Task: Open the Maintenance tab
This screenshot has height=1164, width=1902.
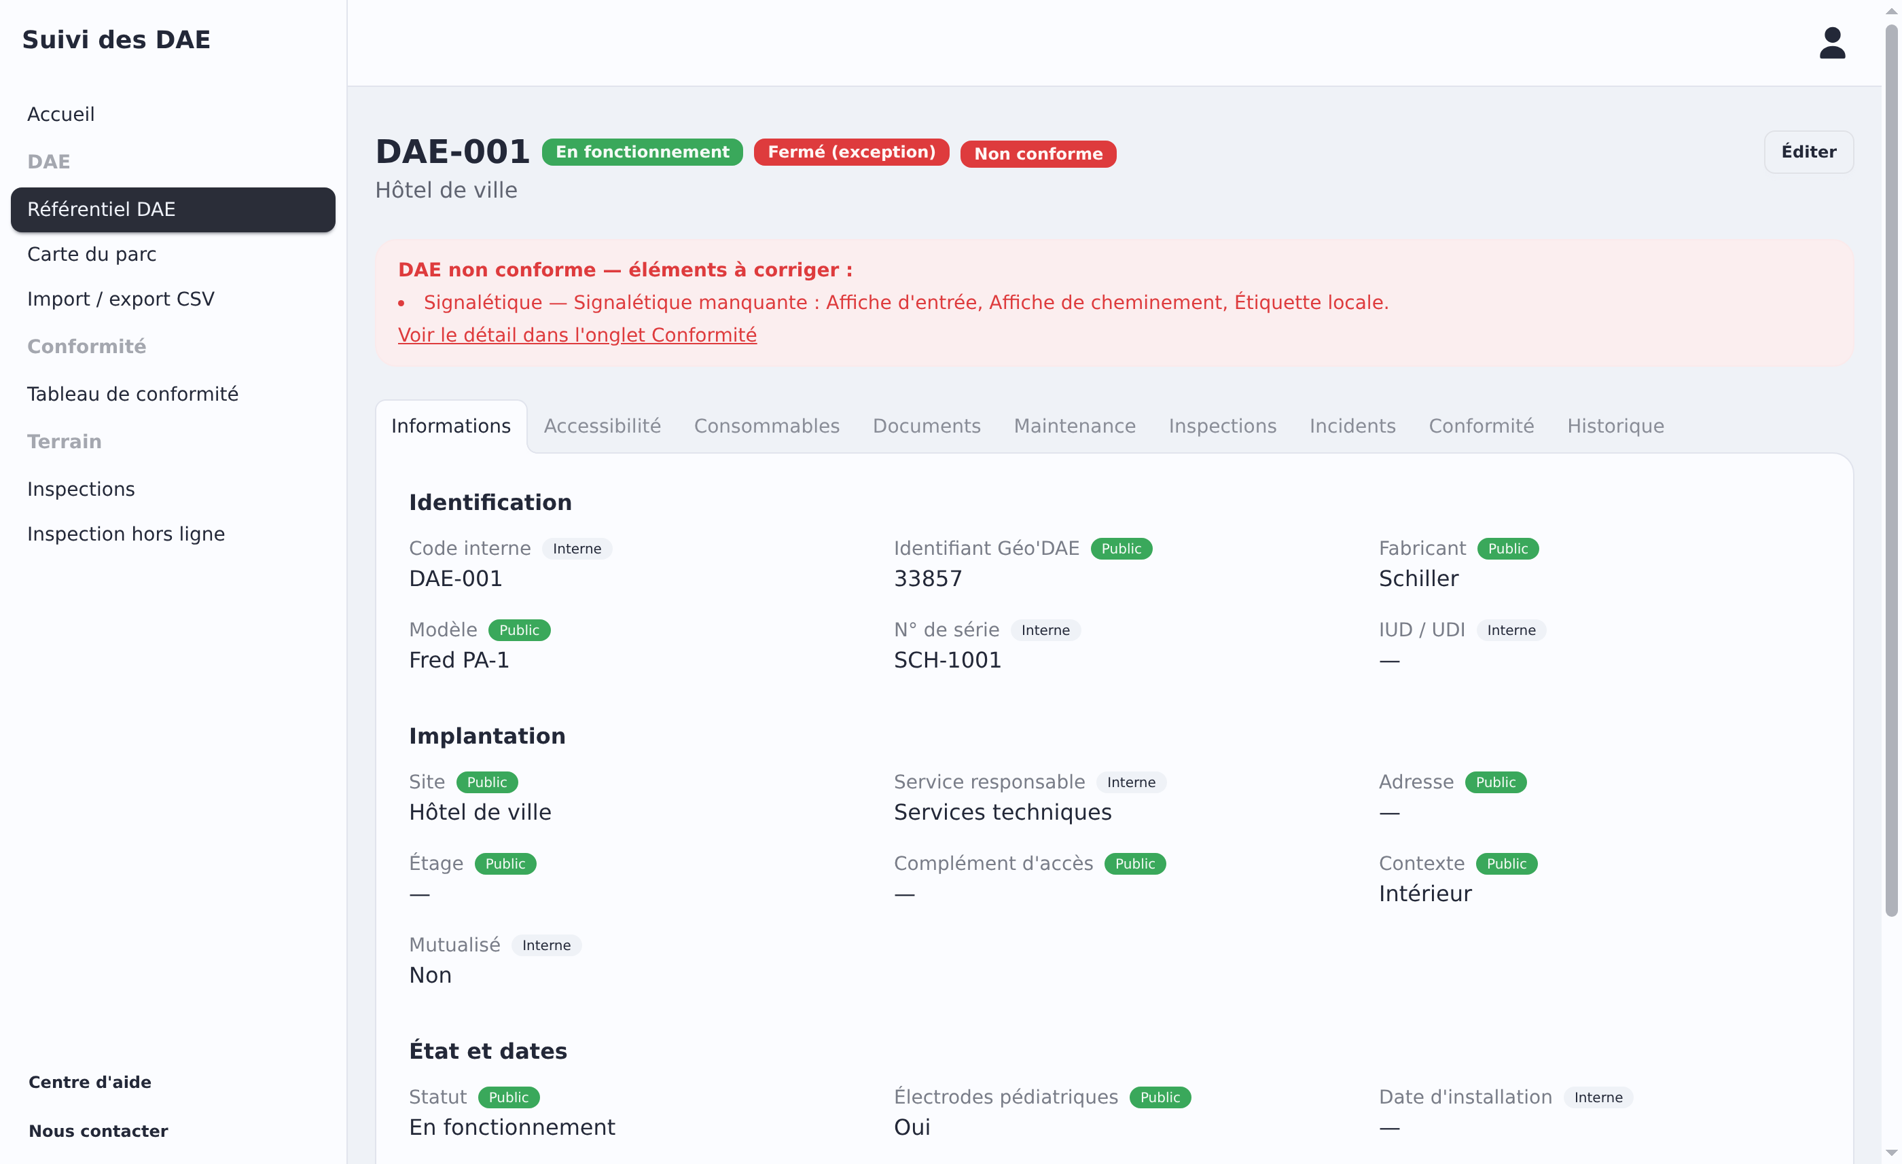Action: [x=1075, y=426]
